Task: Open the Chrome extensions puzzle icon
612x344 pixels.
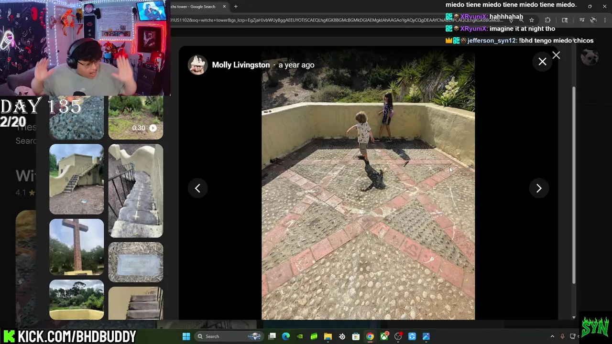Action: point(547,20)
